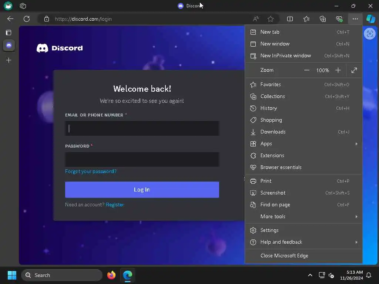Launch Firefox from the taskbar
The image size is (379, 284).
pos(111,275)
